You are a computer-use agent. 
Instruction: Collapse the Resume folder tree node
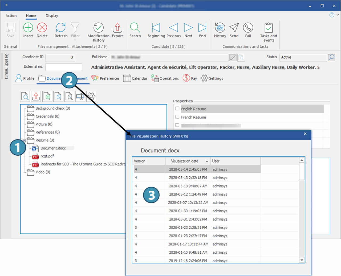(24, 140)
